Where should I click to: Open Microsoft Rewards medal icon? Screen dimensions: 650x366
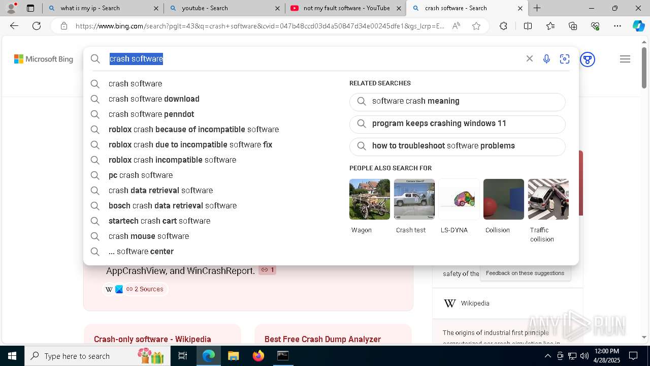point(588,59)
